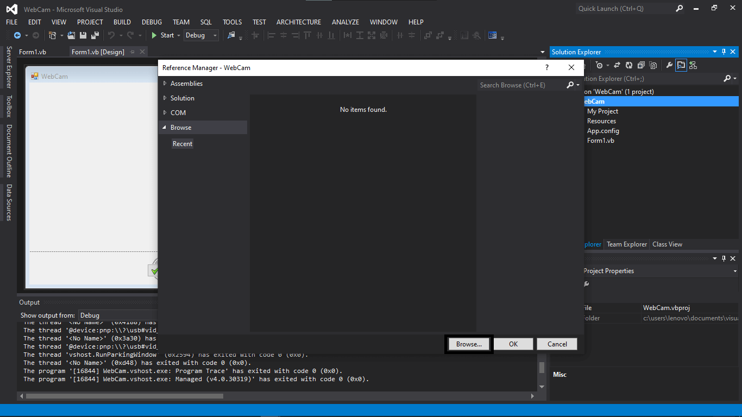Click the Undo toolbar icon

click(x=110, y=35)
